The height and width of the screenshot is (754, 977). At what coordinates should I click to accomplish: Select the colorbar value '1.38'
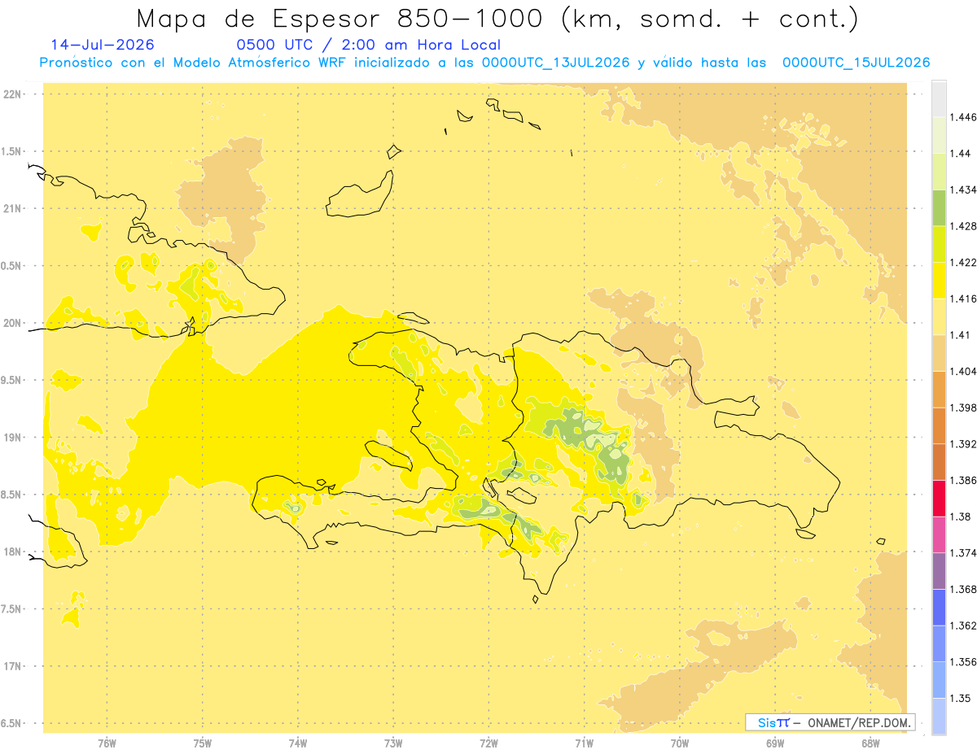coord(960,516)
